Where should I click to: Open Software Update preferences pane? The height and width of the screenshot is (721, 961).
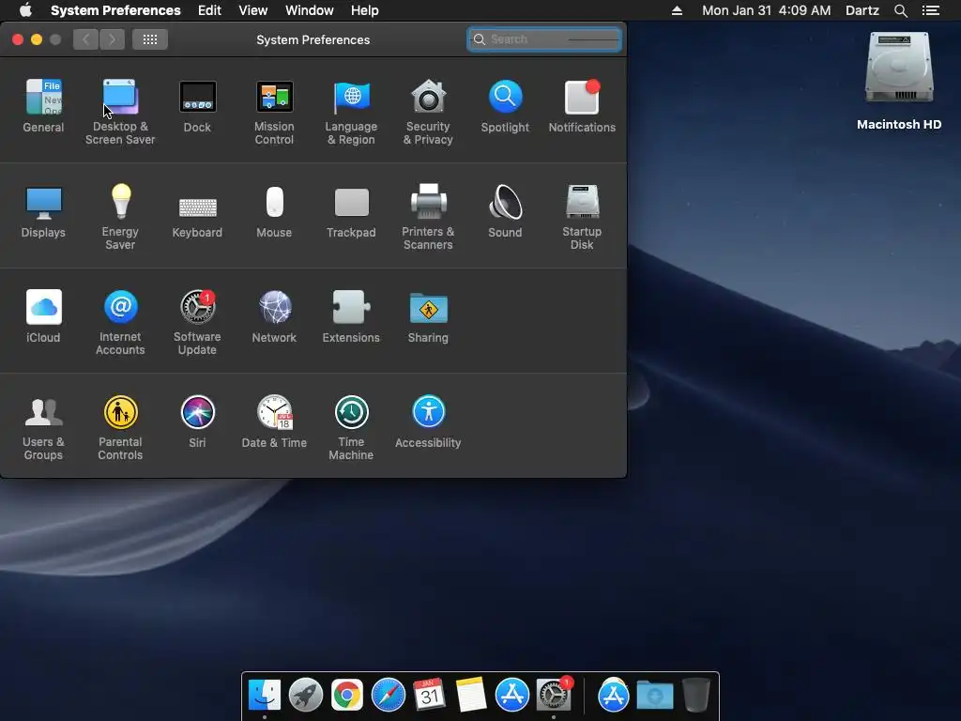click(197, 321)
